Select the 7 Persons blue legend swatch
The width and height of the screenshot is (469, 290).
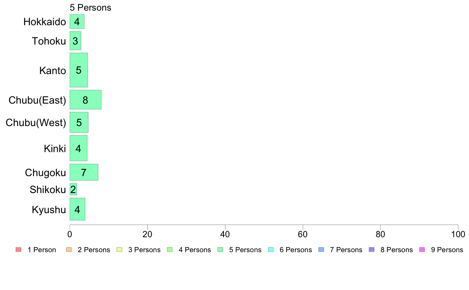pos(321,250)
